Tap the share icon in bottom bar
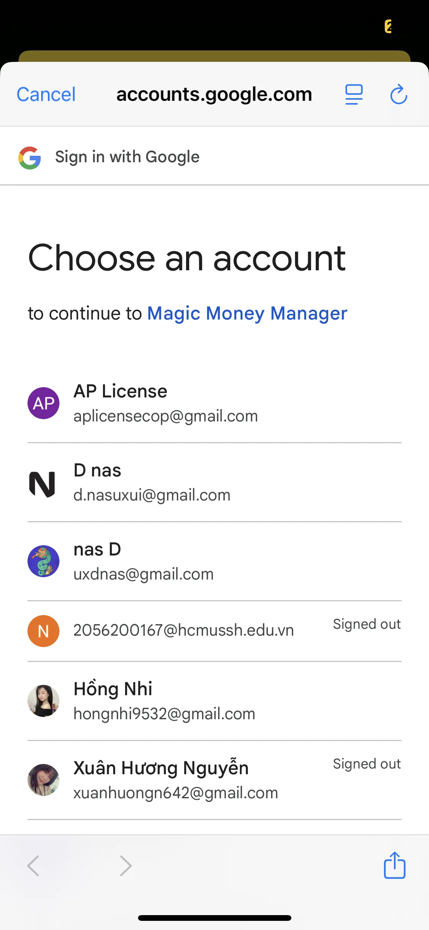429x930 pixels. pos(394,865)
